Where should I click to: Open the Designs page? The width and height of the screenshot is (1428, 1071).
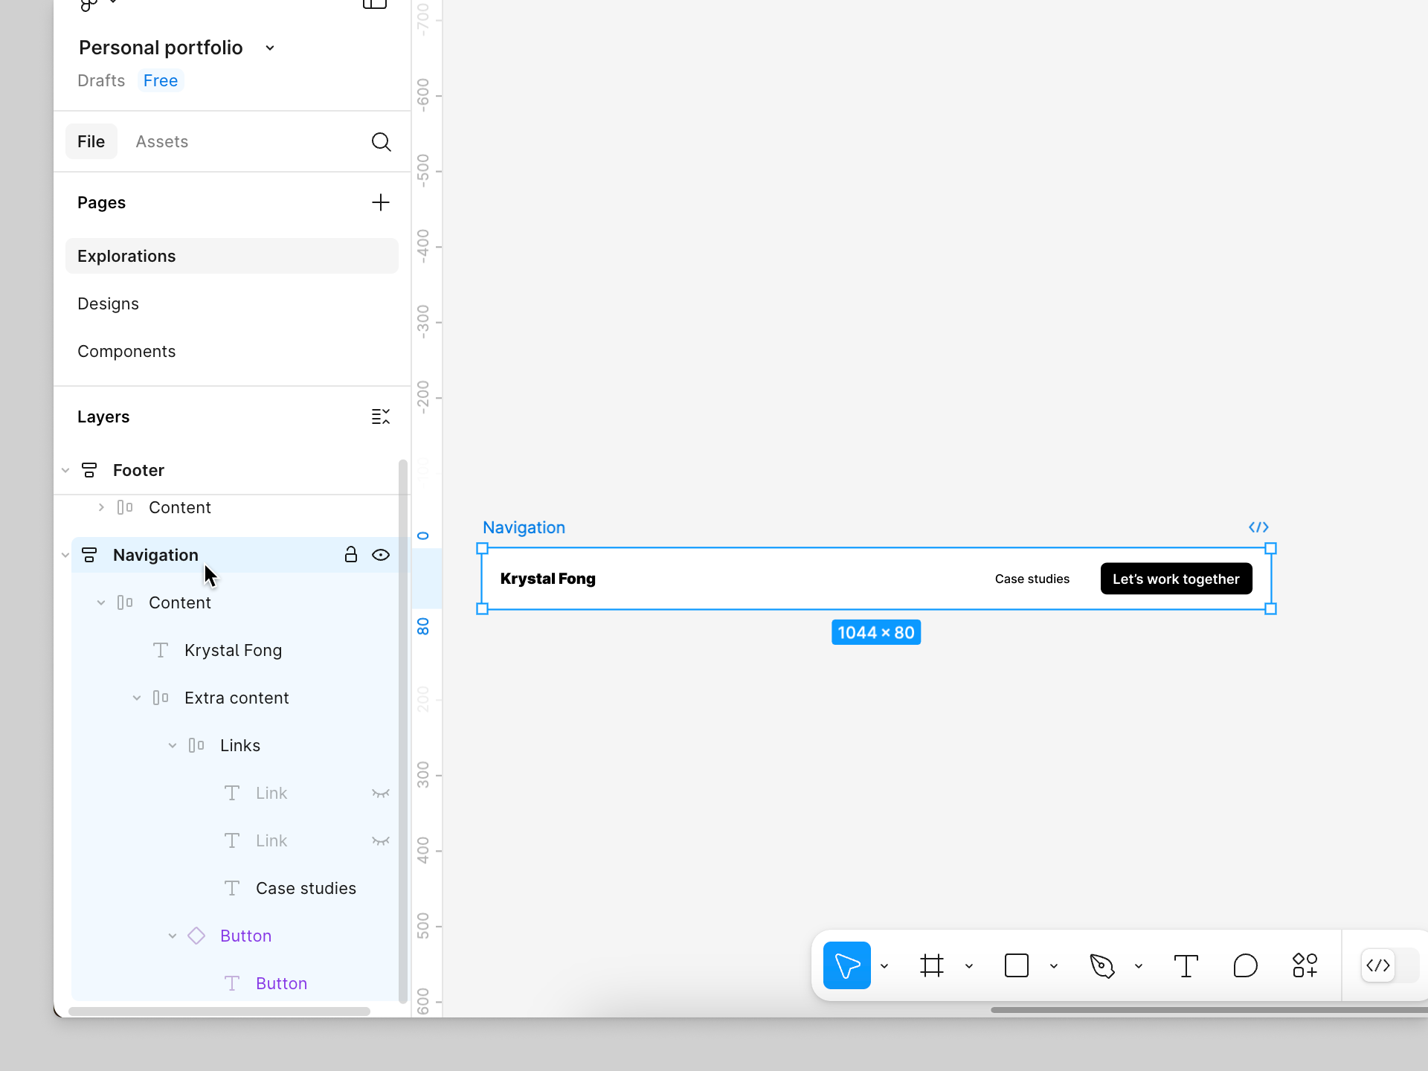[x=108, y=303]
